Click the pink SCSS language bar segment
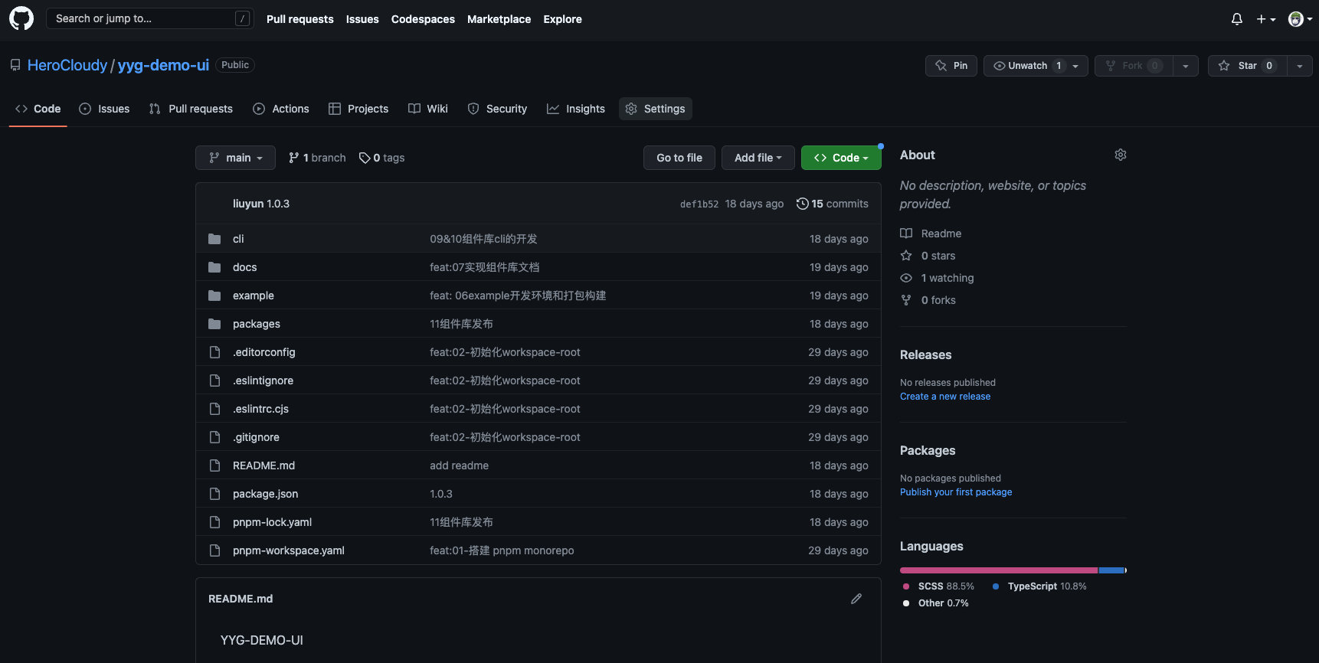The height and width of the screenshot is (663, 1319). 999,570
